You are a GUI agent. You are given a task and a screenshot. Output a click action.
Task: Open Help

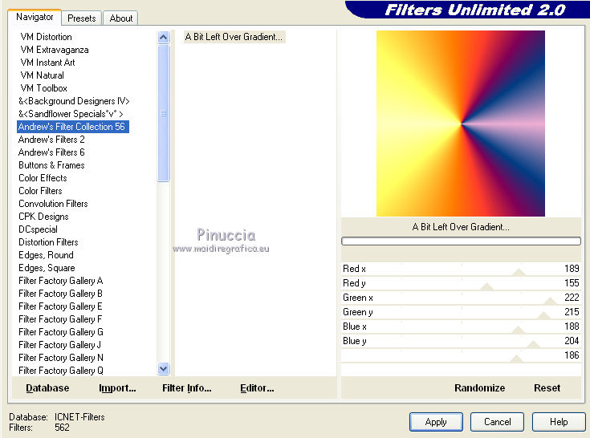click(559, 422)
